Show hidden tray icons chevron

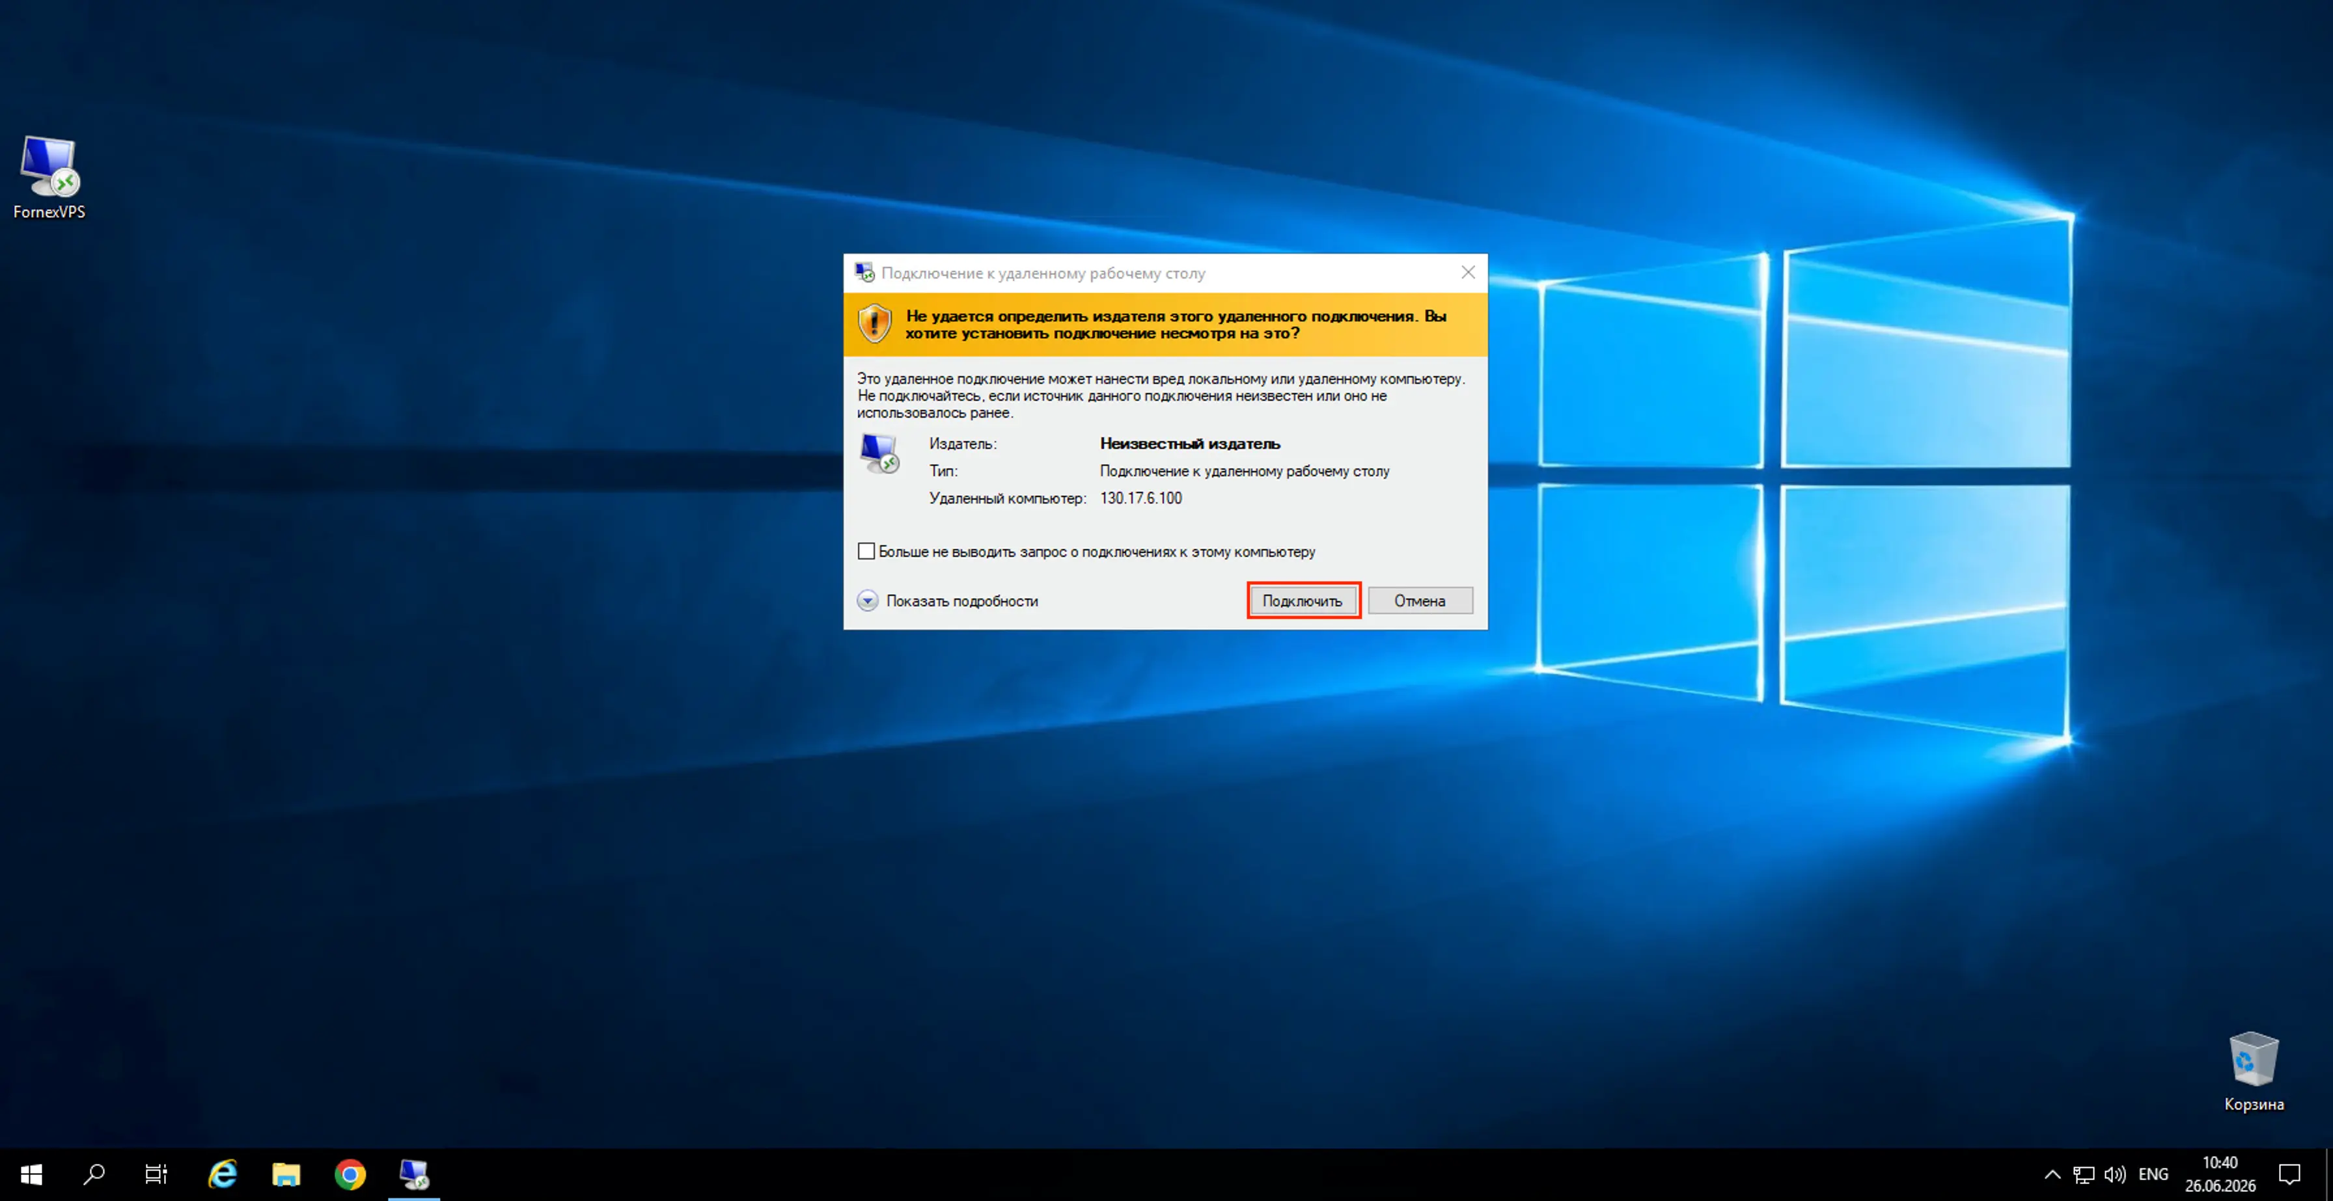tap(2053, 1175)
